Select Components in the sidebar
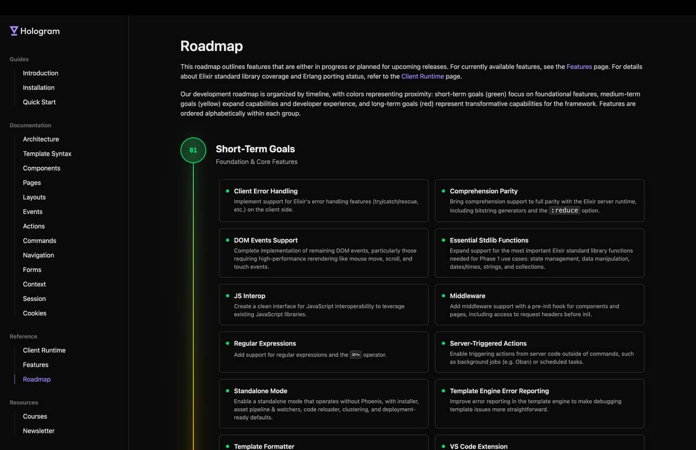 tap(42, 168)
